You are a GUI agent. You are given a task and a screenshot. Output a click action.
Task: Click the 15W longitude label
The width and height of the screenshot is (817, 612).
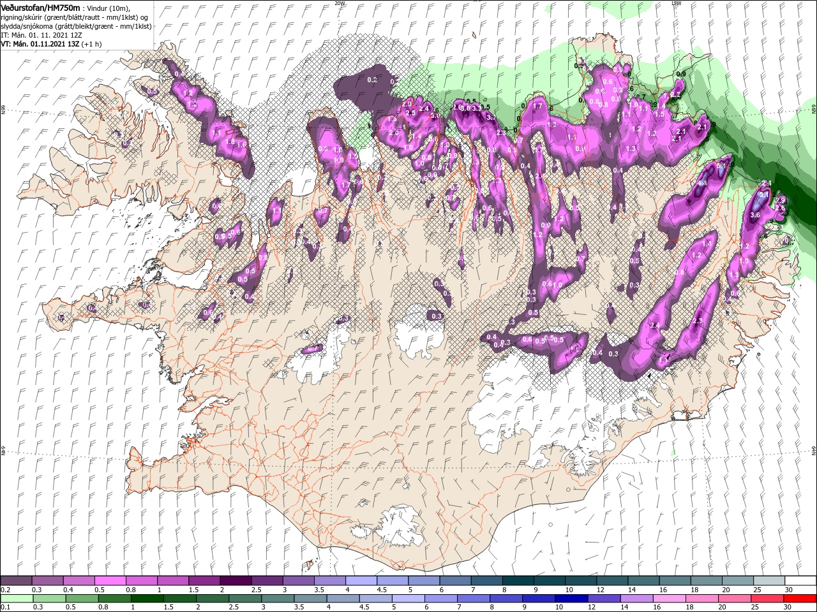[676, 3]
